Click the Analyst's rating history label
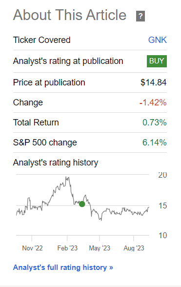The image size is (181, 287). (56, 163)
